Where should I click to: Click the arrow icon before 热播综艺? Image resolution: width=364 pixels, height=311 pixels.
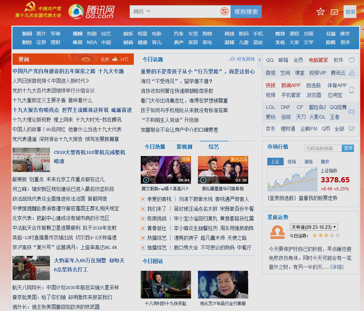[143, 238]
